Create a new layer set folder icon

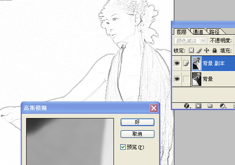click(210, 106)
